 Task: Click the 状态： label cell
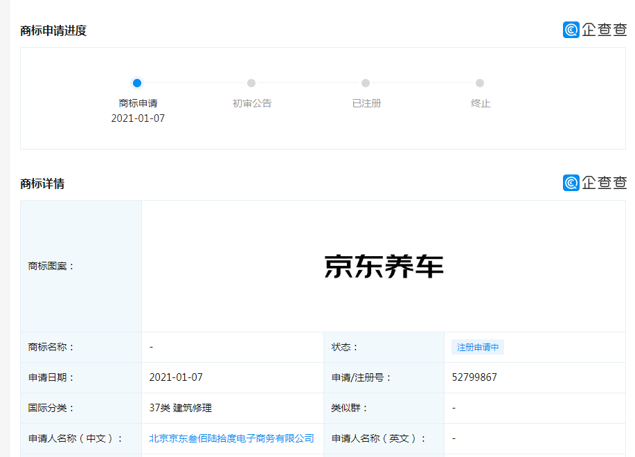(x=384, y=348)
